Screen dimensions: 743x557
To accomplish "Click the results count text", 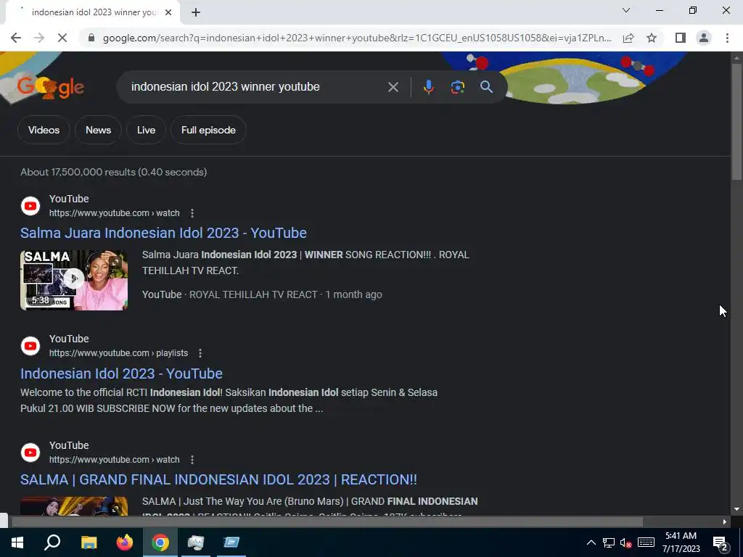I will pyautogui.click(x=114, y=173).
